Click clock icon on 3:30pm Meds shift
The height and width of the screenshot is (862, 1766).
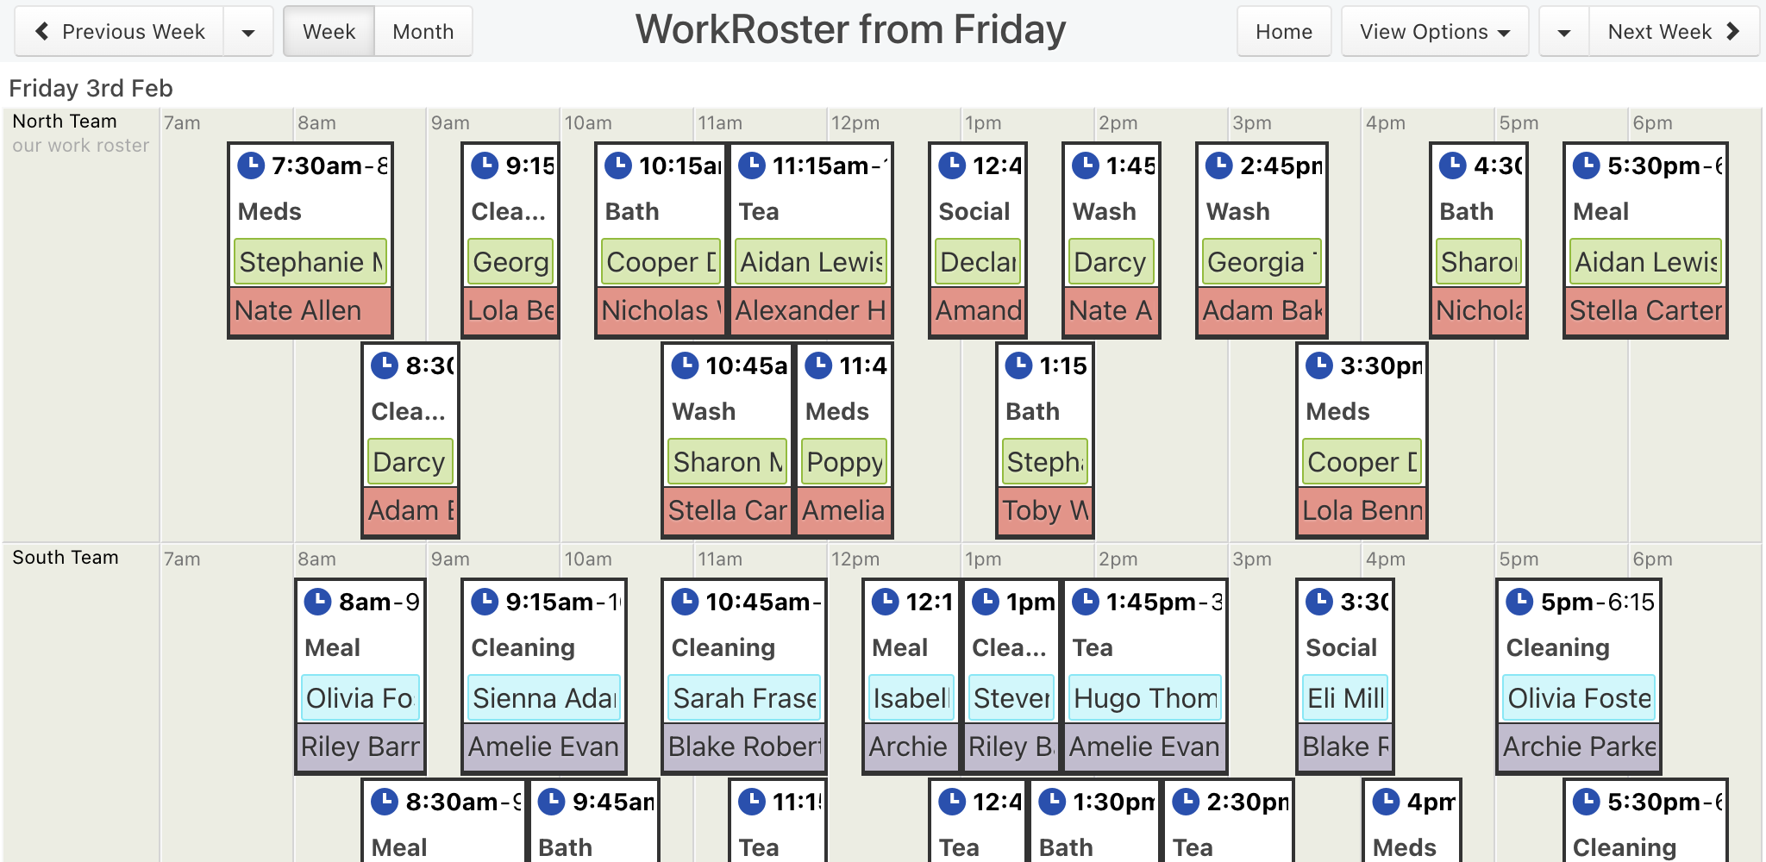pos(1319,365)
